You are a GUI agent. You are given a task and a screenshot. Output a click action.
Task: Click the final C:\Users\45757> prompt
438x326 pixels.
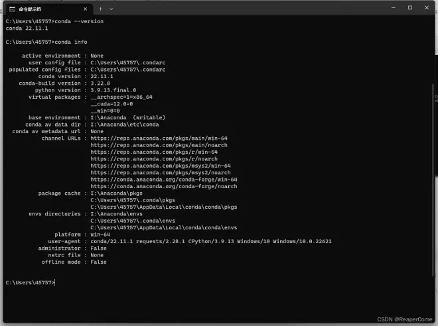(30, 283)
